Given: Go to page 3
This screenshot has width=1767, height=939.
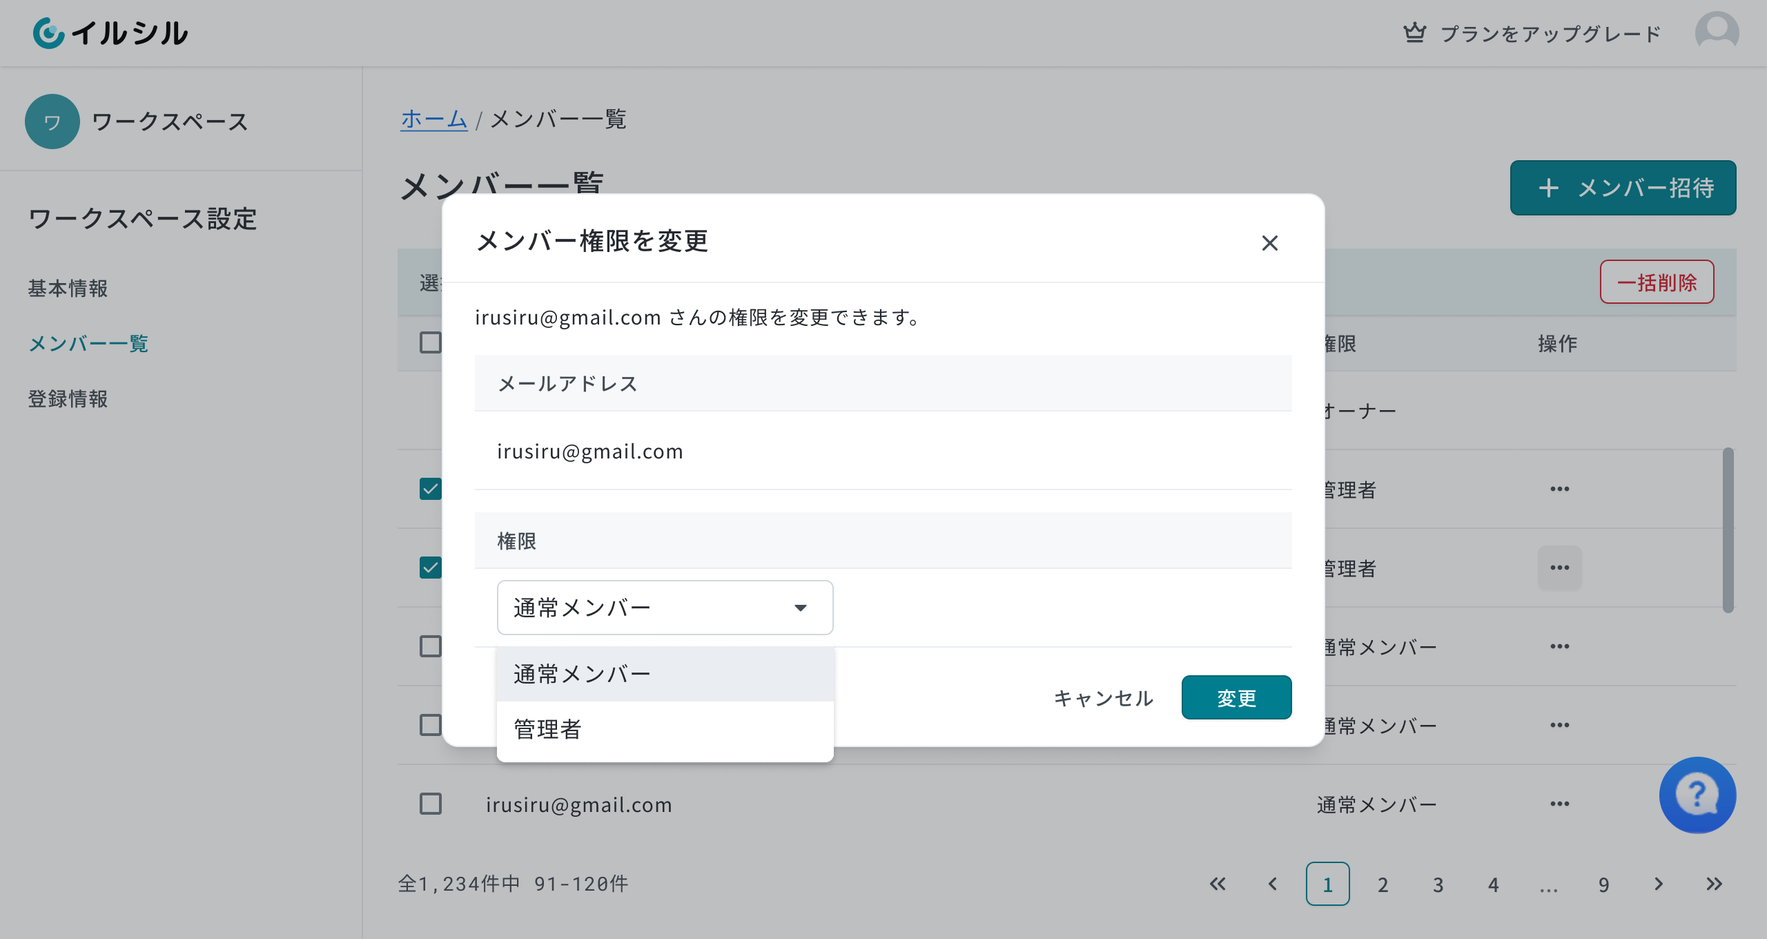Looking at the screenshot, I should [x=1438, y=884].
